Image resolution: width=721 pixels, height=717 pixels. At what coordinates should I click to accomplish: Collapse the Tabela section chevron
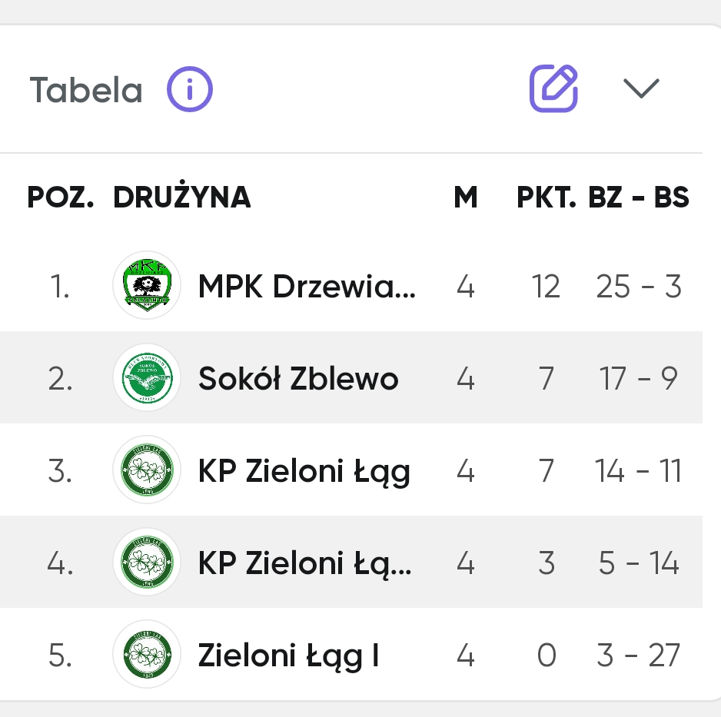[x=641, y=88]
